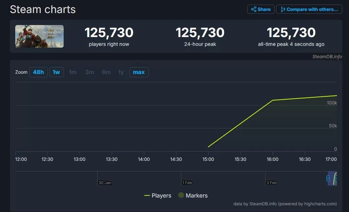Select the 1m zoom range
Image resolution: width=349 pixels, height=212 pixels.
tap(73, 72)
